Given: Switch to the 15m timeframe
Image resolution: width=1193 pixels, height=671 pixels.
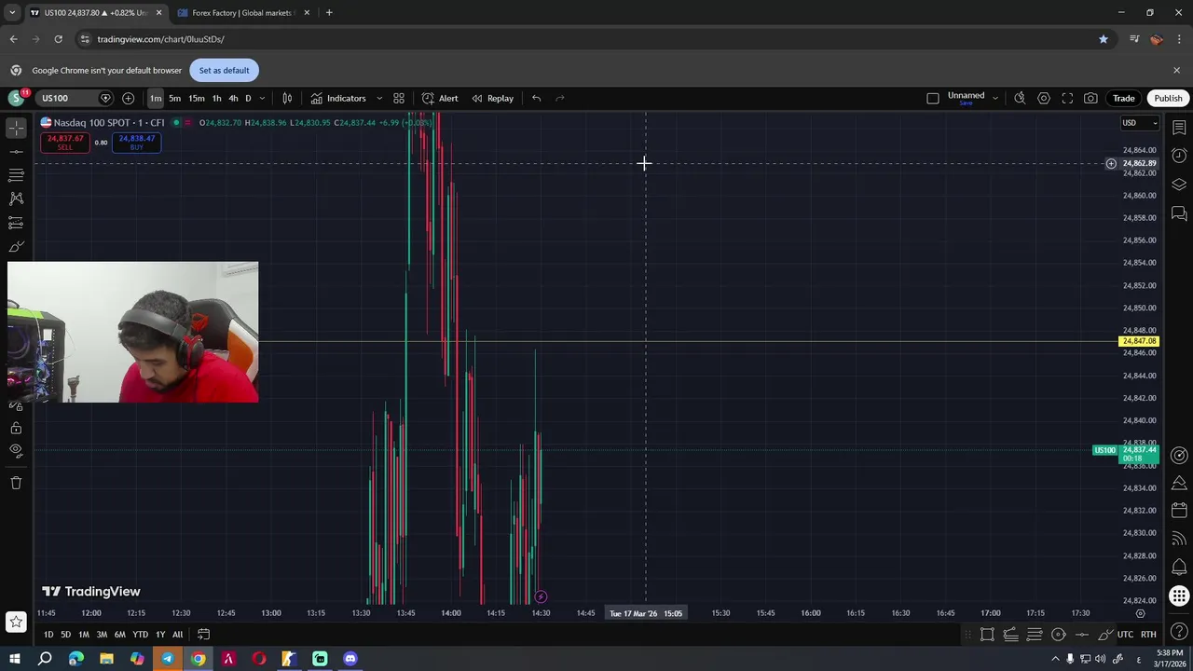Looking at the screenshot, I should 197,98.
